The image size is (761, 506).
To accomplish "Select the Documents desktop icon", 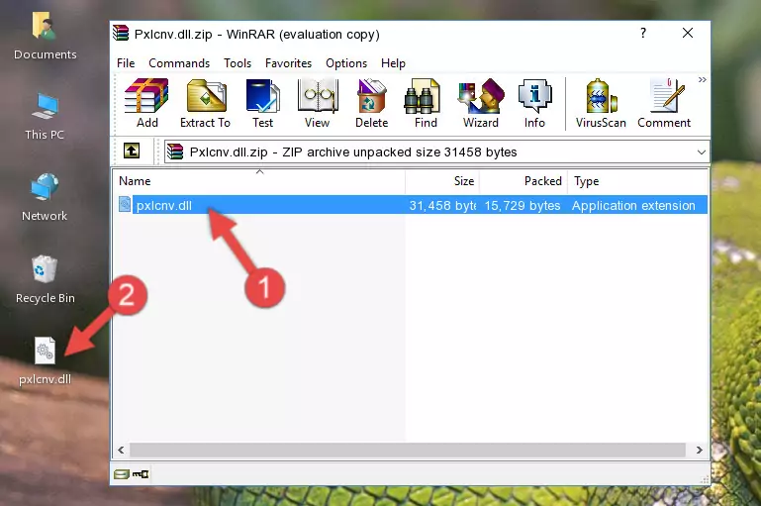I will click(x=45, y=37).
